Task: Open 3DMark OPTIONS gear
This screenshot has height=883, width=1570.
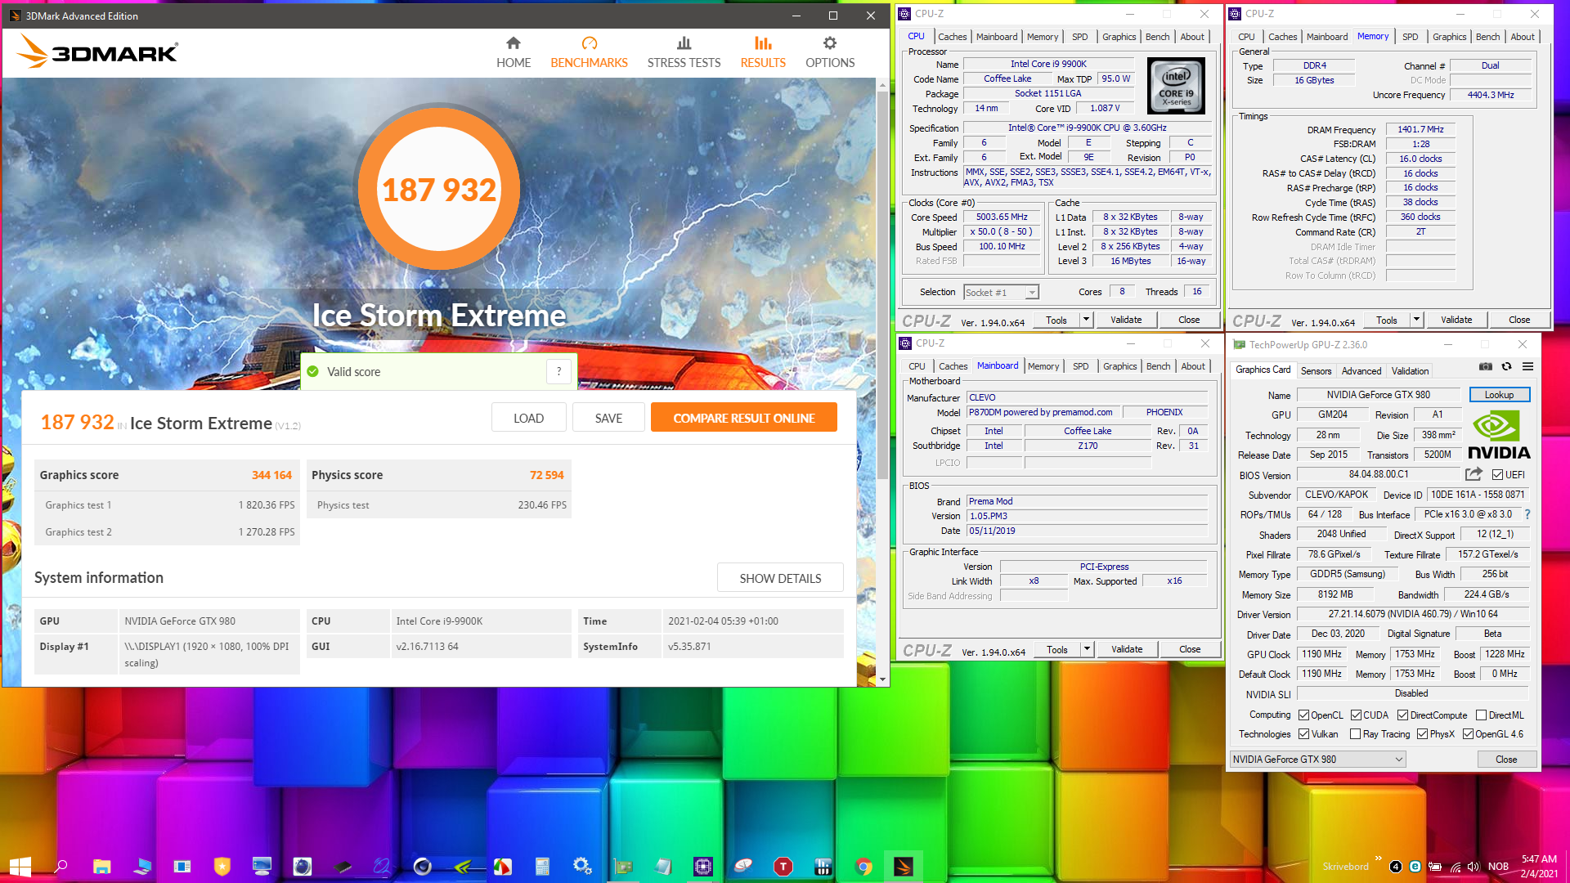Action: coord(830,52)
